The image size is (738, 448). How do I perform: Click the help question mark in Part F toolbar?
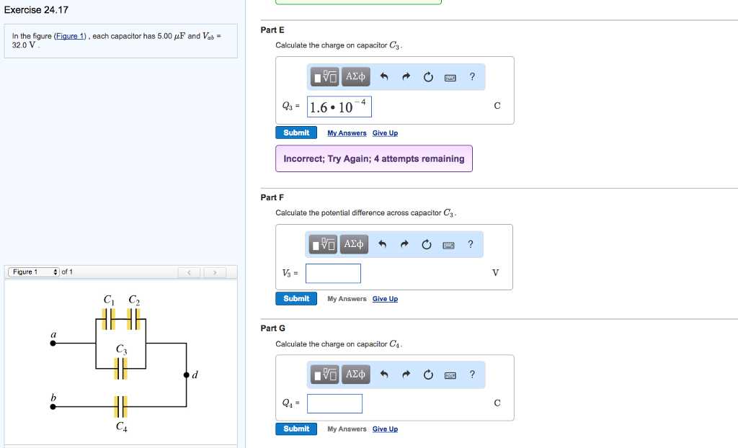click(x=470, y=244)
